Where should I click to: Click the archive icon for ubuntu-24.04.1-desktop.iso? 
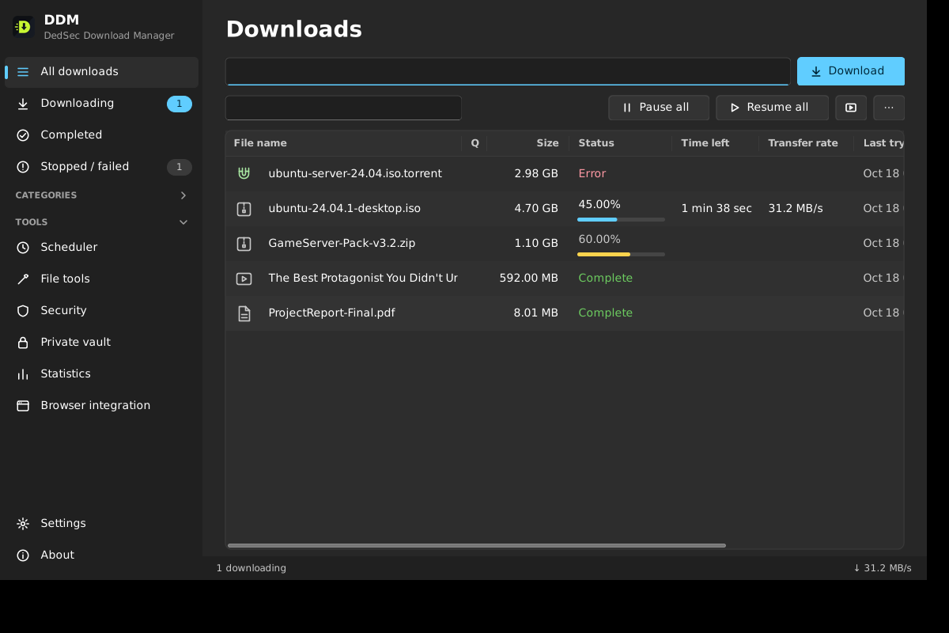(244, 209)
